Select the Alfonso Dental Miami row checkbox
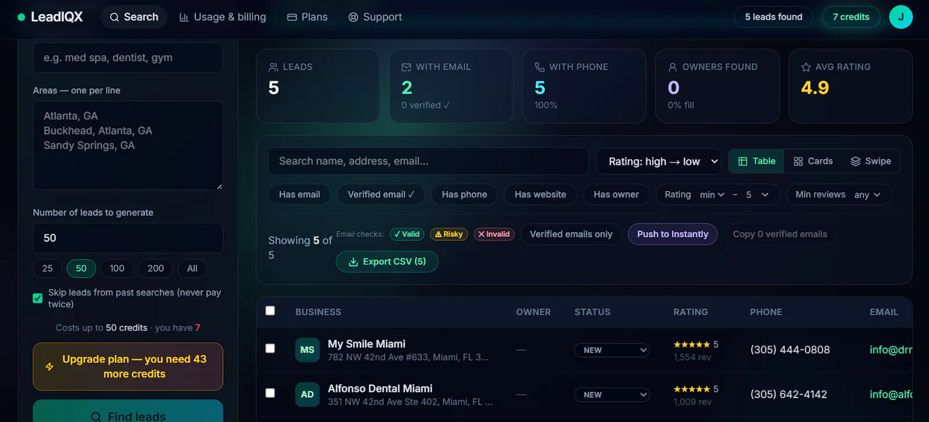929x422 pixels. [x=270, y=393]
